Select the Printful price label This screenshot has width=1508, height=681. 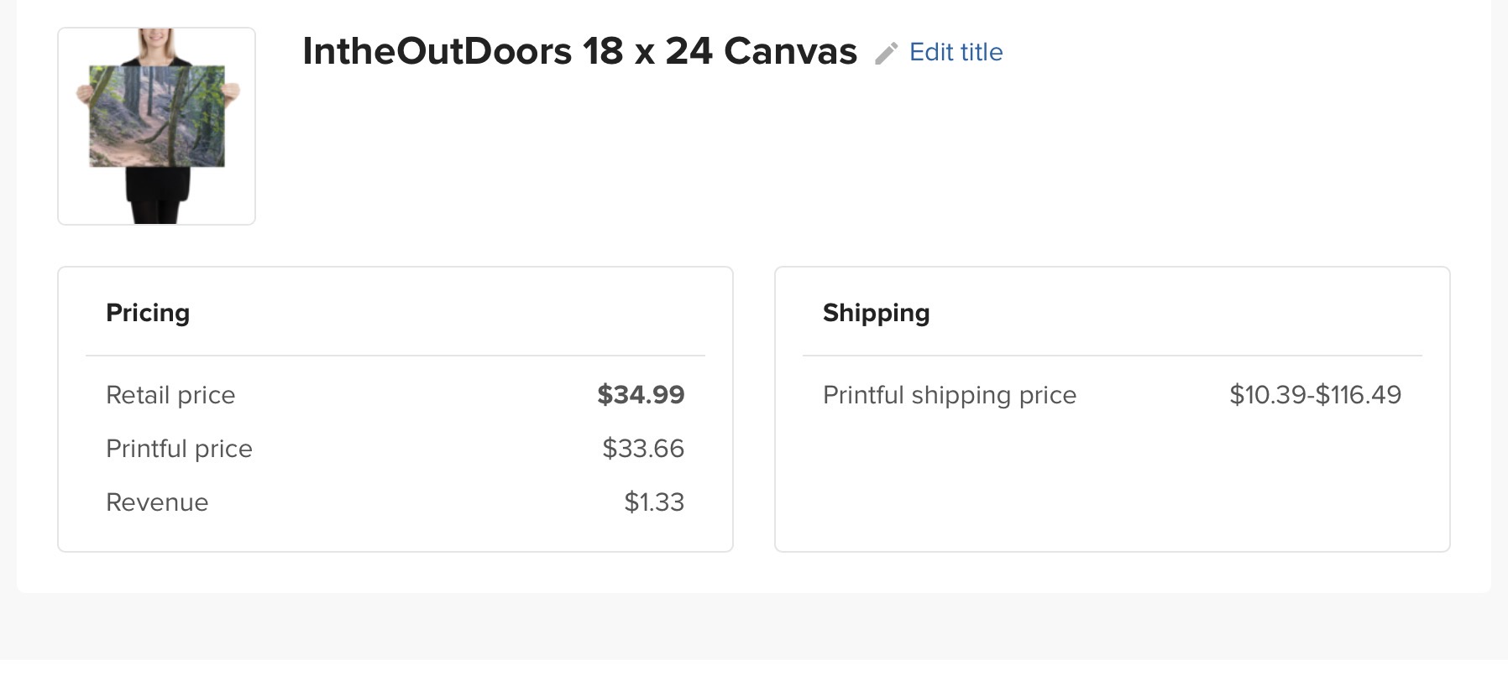click(179, 449)
